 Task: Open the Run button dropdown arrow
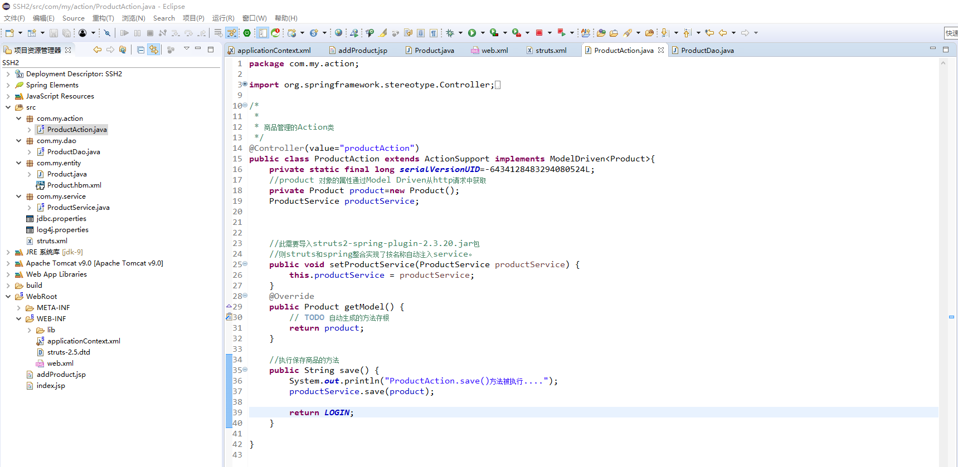pyautogui.click(x=483, y=33)
